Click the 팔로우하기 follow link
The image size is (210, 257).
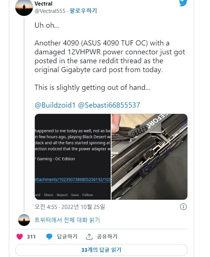(x=83, y=11)
